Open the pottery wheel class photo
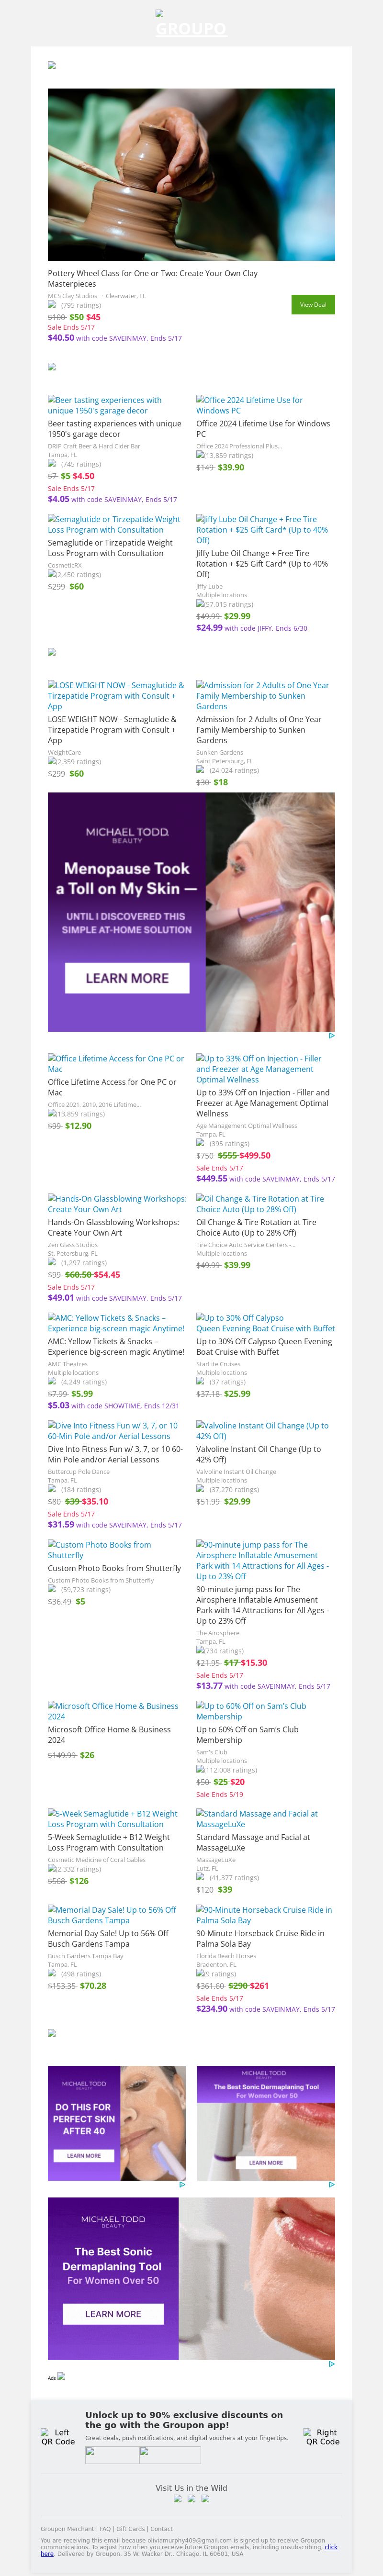 pyautogui.click(x=191, y=175)
